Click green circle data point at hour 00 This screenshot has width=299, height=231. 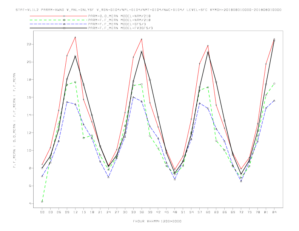42,202
